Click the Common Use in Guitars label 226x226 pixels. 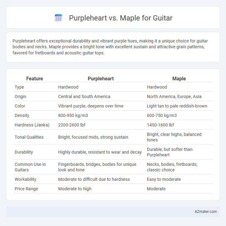30,167
